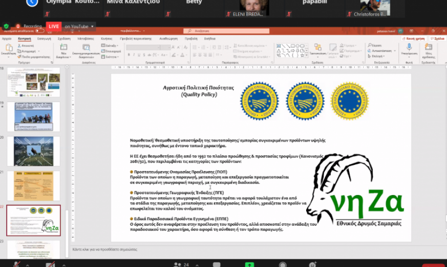This screenshot has width=447, height=267.
Task: Click the Christoforos participant video tile
Action: click(x=375, y=9)
